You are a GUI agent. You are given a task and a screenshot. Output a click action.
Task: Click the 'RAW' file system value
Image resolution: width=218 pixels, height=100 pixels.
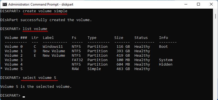[75, 69]
